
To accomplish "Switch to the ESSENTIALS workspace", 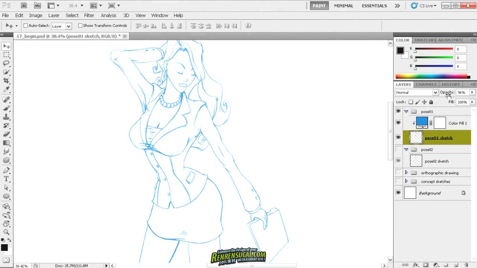I will (x=374, y=6).
